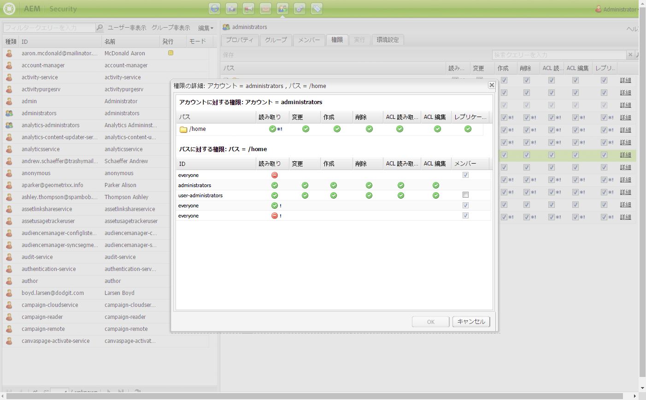Click the magnifier search icon beside filter field
Viewport: 646px width, 400px height.
tap(100, 28)
